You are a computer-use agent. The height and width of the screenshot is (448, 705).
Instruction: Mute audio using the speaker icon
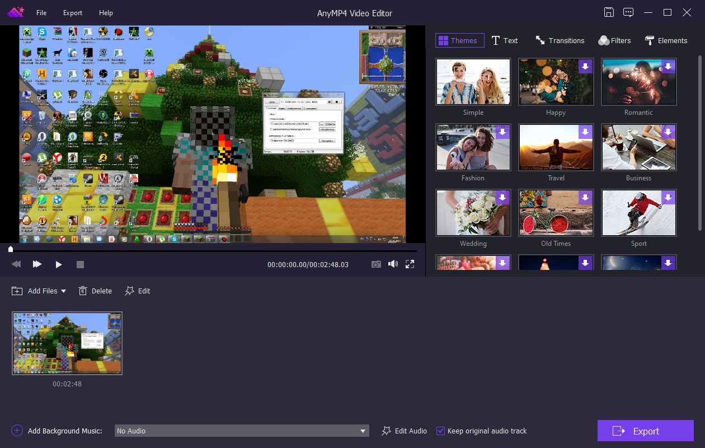tap(393, 264)
